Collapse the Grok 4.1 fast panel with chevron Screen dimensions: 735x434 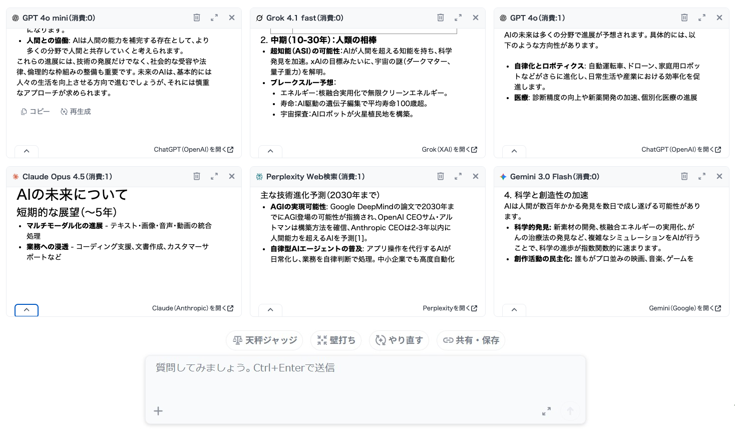pos(270,151)
